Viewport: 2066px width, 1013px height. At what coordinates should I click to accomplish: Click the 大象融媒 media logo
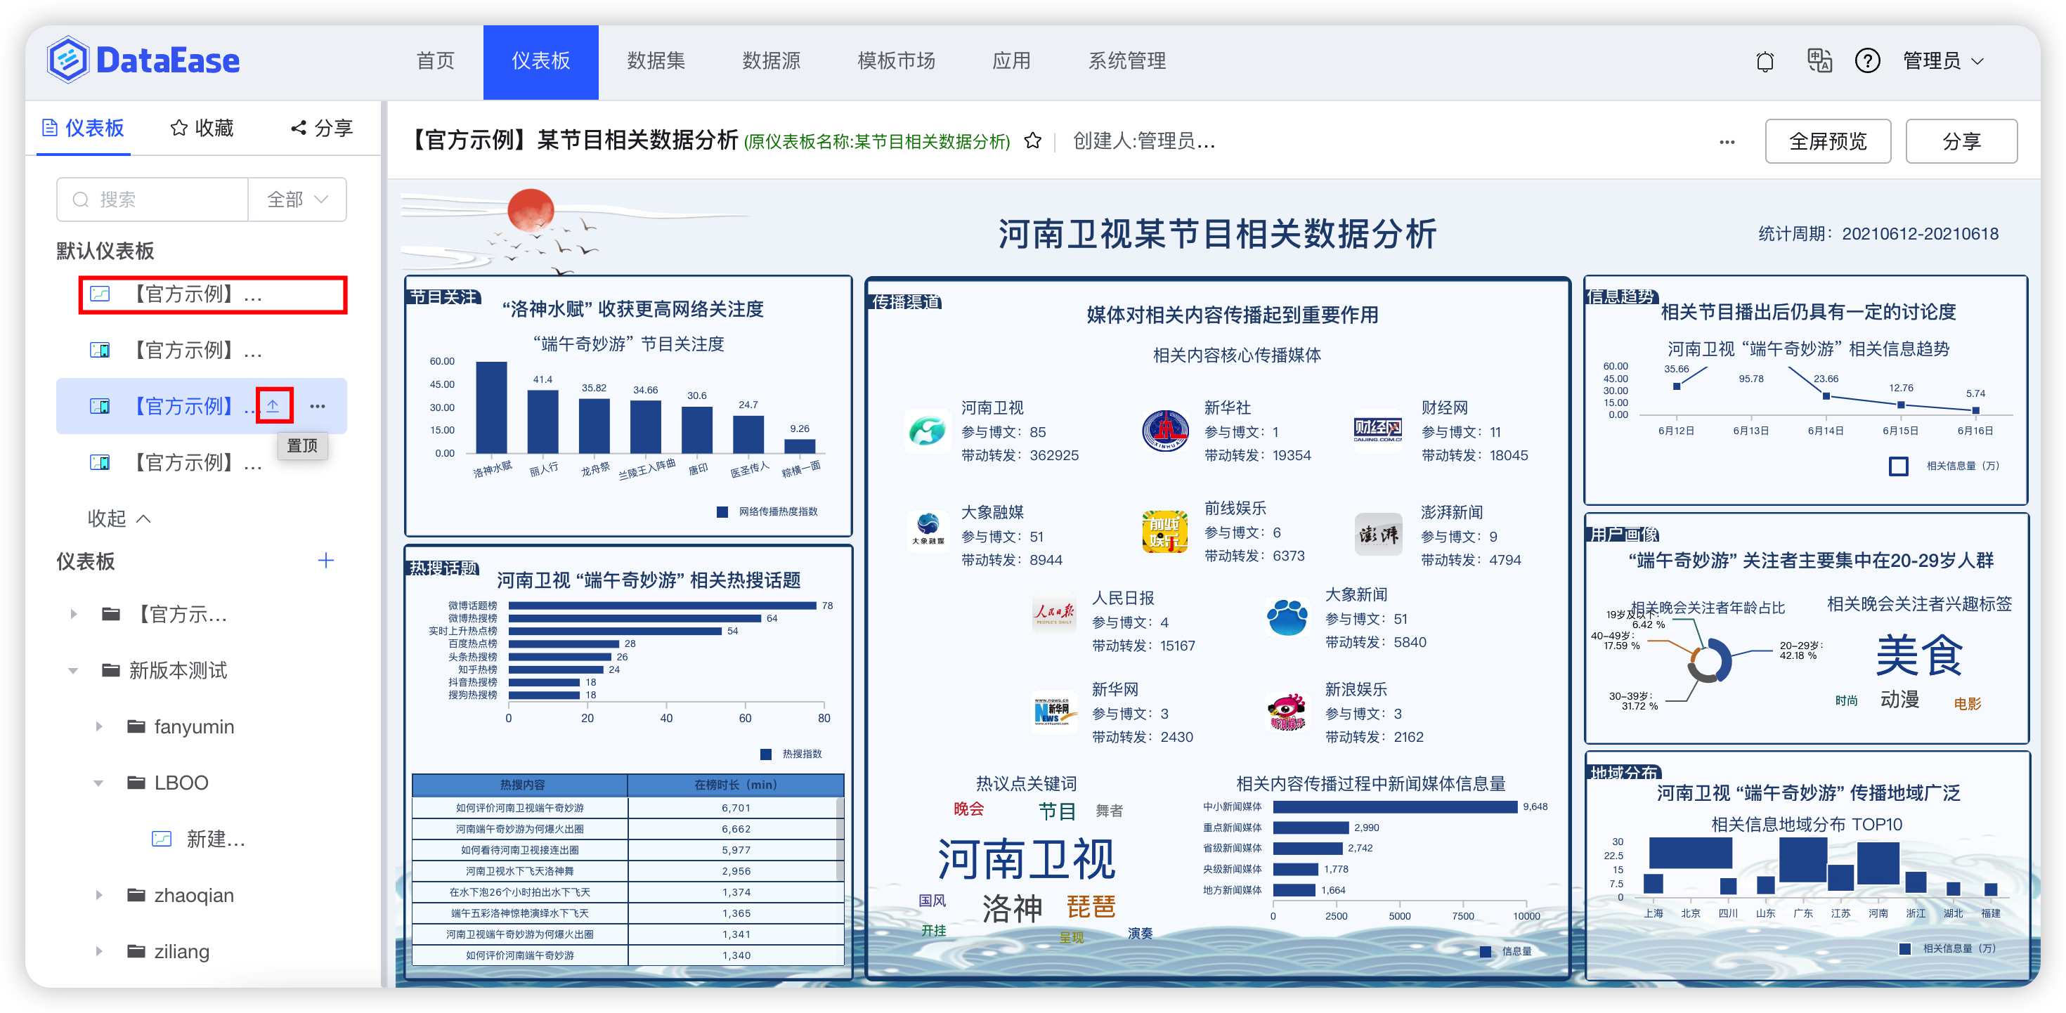click(x=928, y=530)
